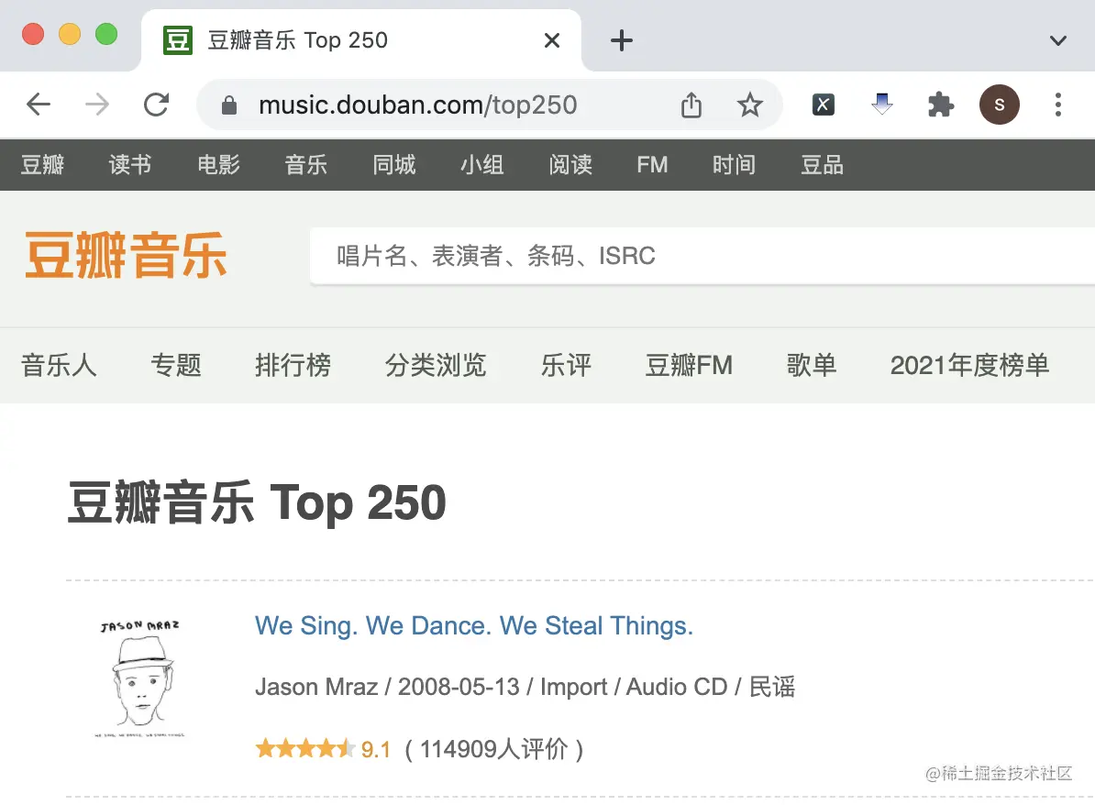This screenshot has height=805, width=1095.
Task: Open the Chrome profile avatar
Action: tap(1000, 105)
